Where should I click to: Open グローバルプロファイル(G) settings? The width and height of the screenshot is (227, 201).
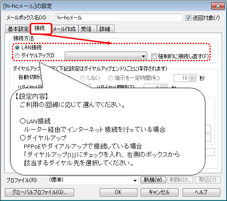pyautogui.click(x=39, y=192)
